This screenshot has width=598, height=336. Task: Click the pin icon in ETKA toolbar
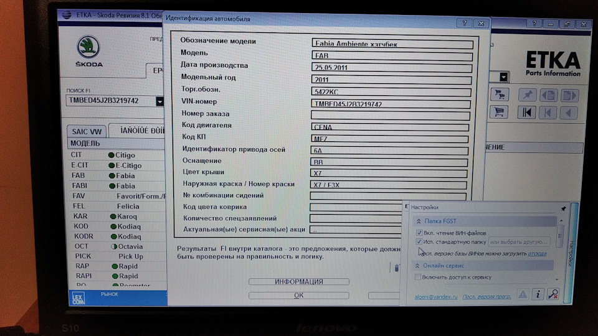pyautogui.click(x=528, y=95)
